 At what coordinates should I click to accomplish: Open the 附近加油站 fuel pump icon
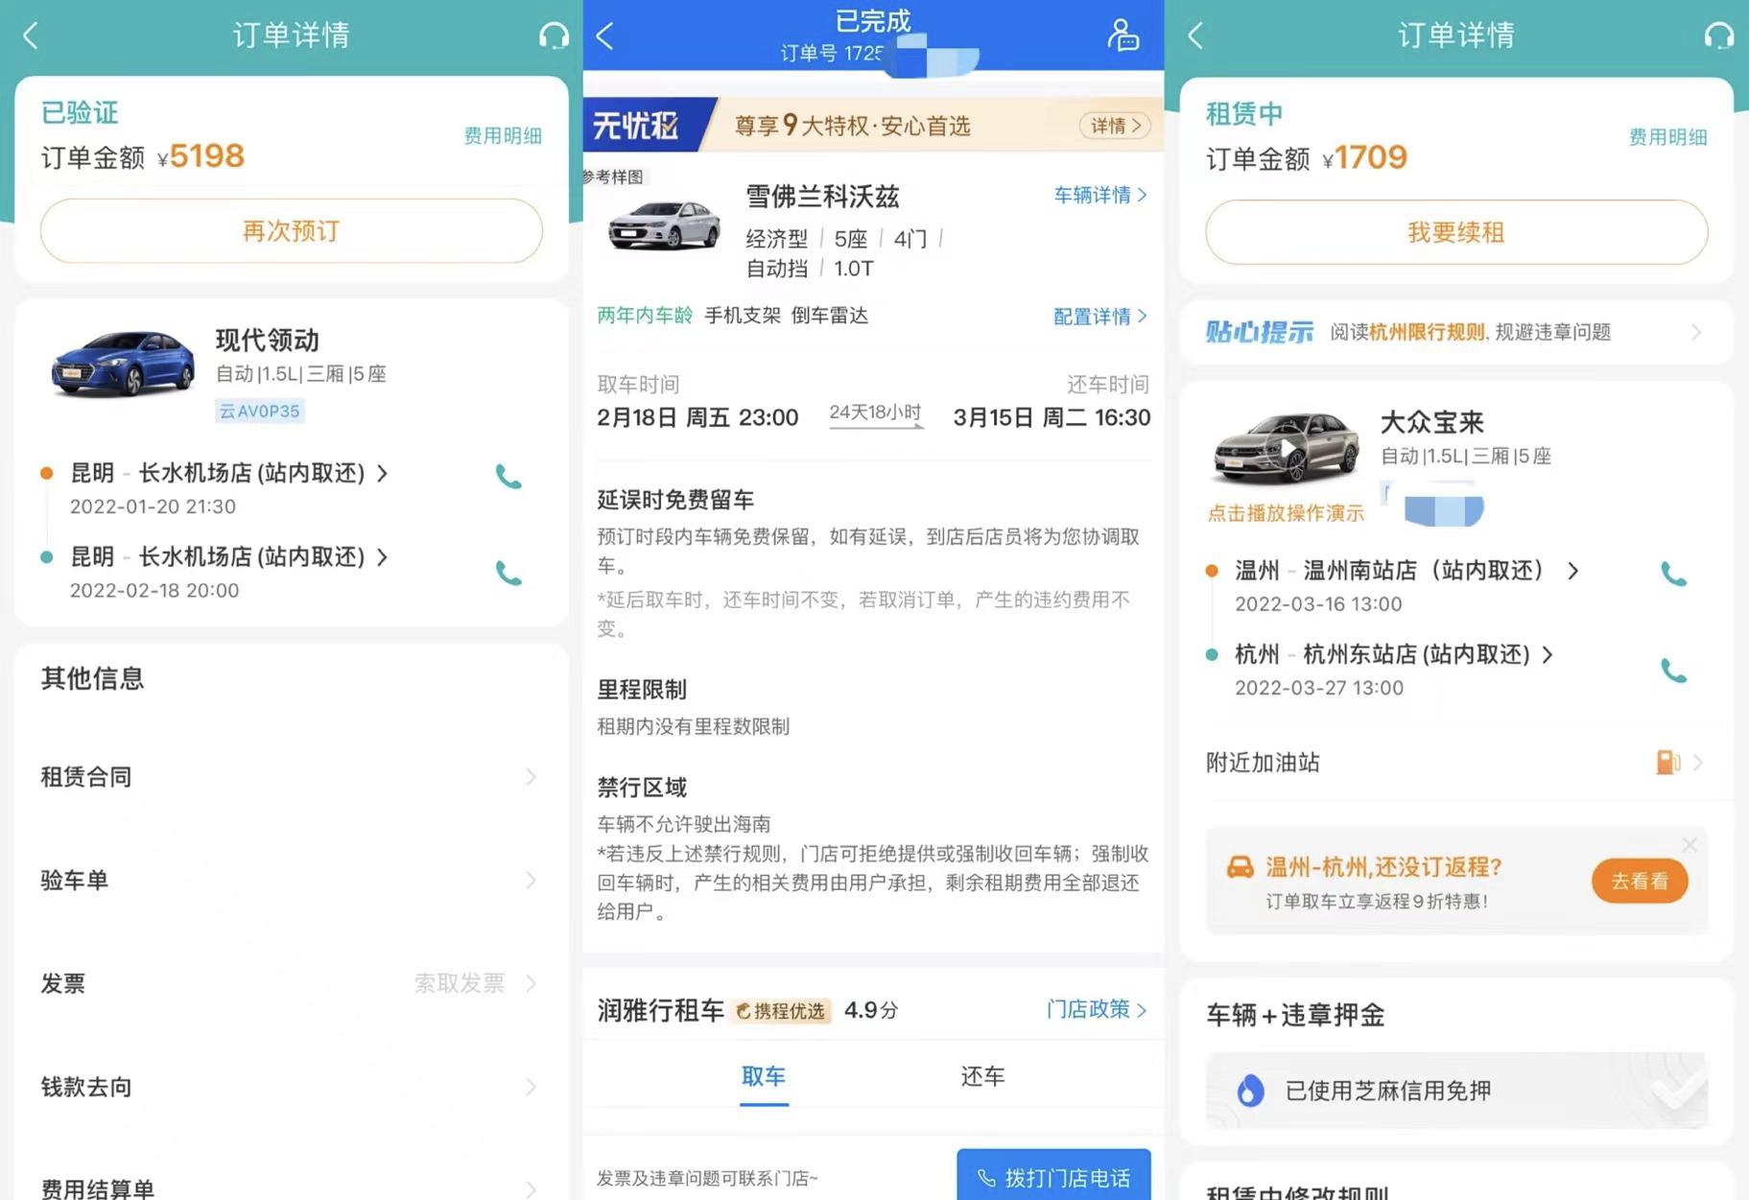pos(1669,763)
